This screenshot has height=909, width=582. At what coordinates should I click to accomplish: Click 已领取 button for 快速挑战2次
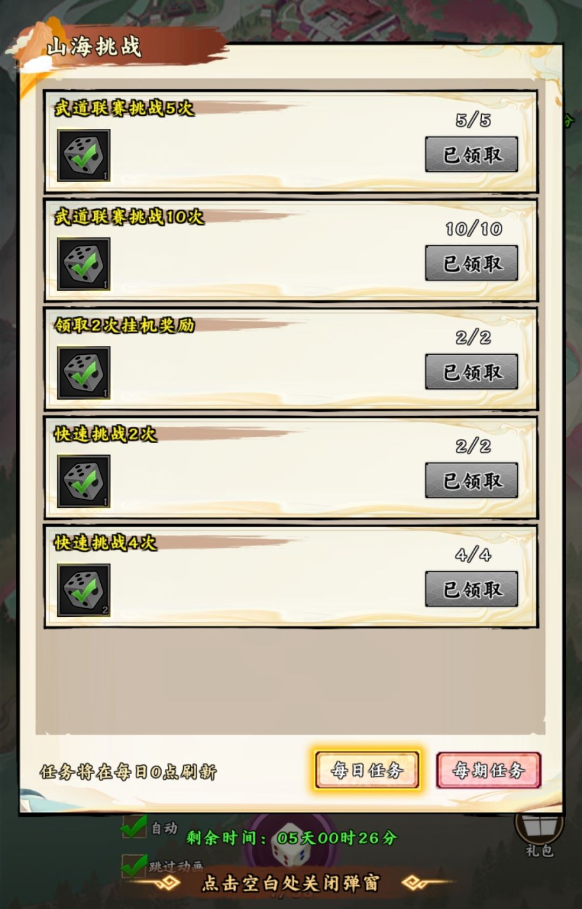472,480
